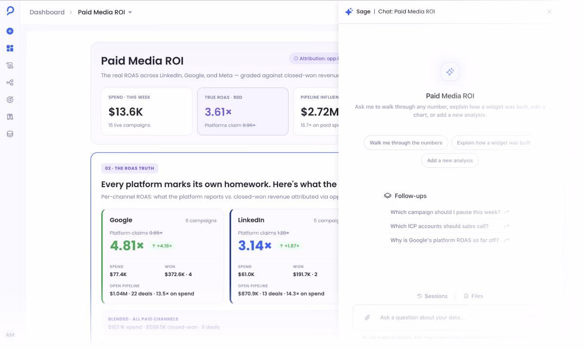The height and width of the screenshot is (350, 584).
Task: Click the large sparkle tile above chat title
Action: 450,72
